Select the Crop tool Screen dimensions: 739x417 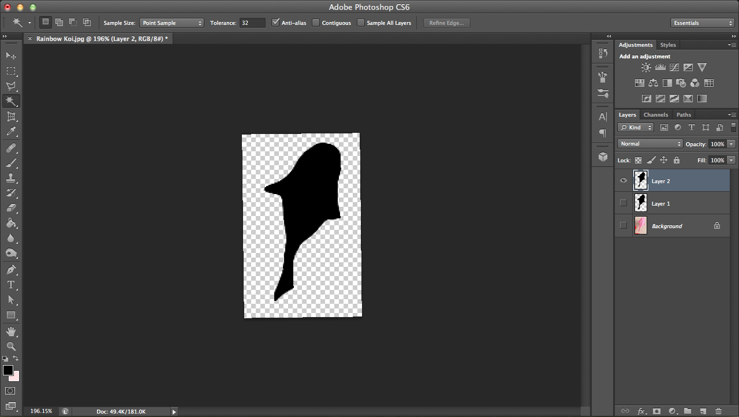tap(12, 117)
